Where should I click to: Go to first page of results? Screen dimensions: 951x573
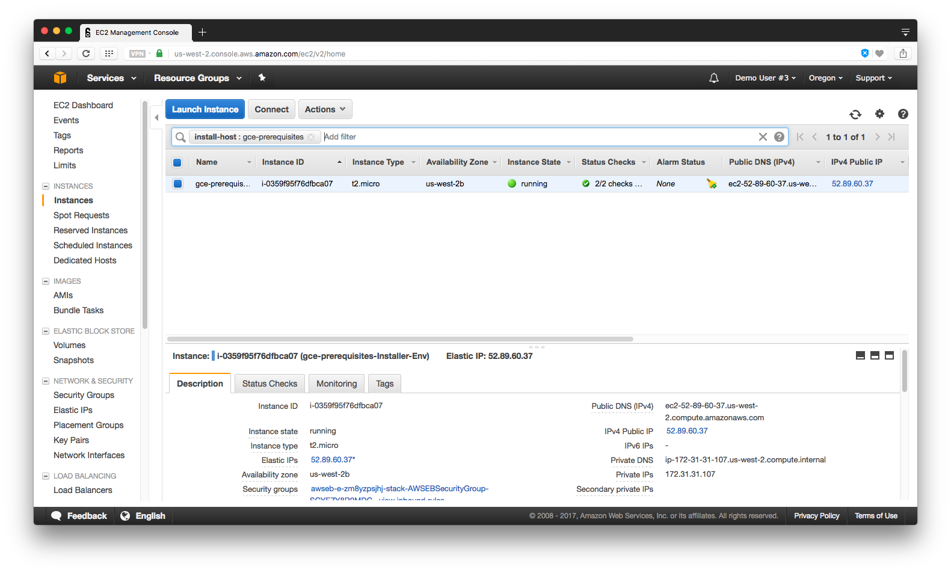point(800,137)
